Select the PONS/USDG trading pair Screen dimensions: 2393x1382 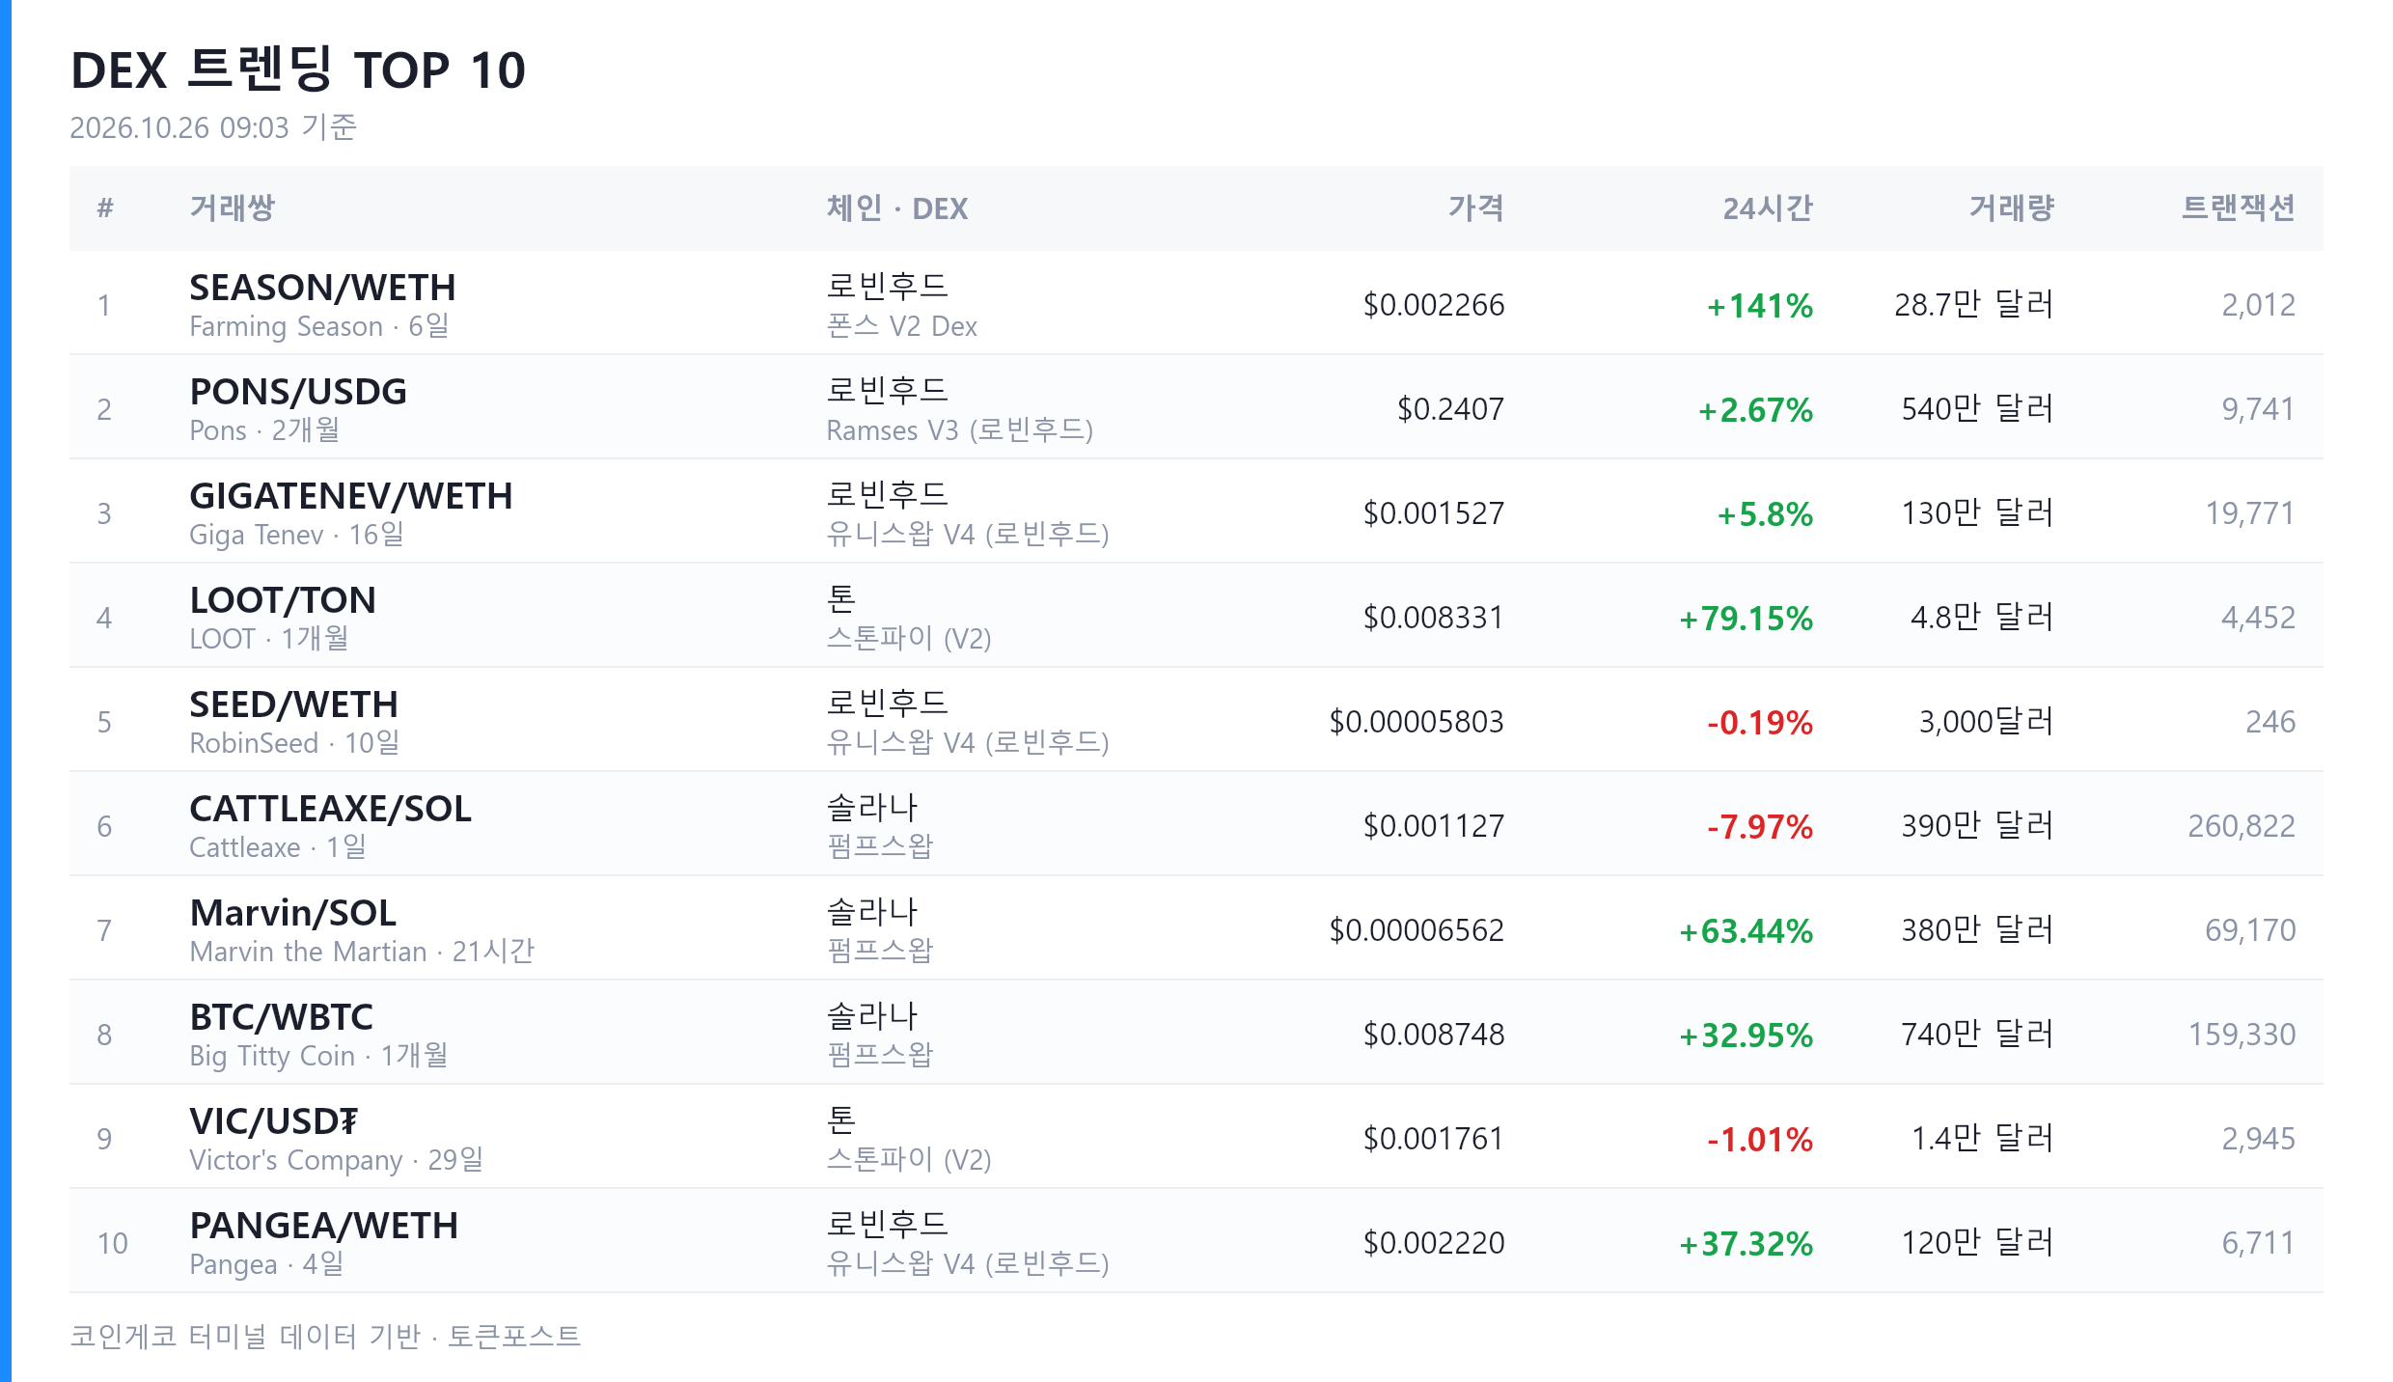(x=298, y=392)
